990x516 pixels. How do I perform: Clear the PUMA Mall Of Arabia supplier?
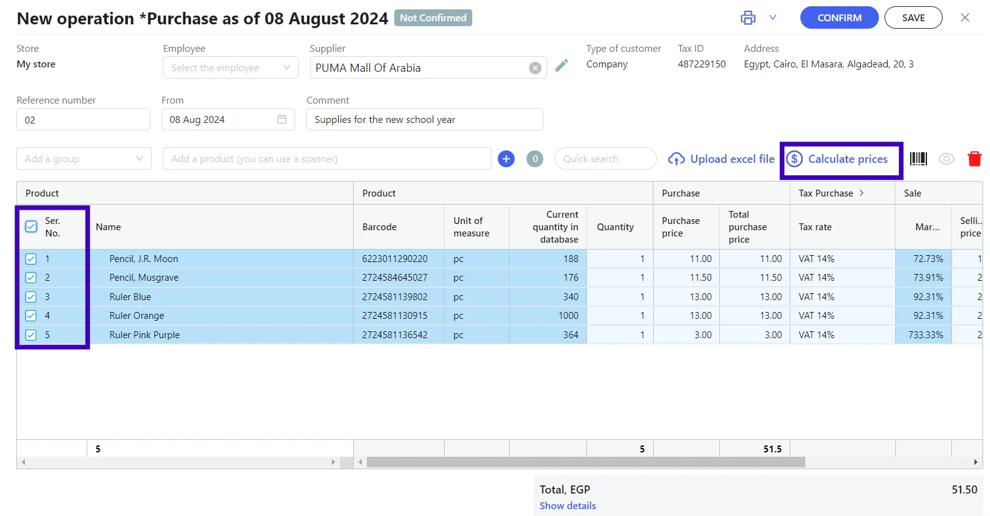pos(535,68)
